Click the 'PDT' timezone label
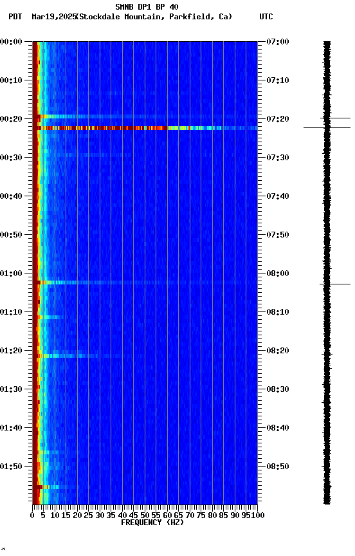The image size is (355, 556). [15, 17]
